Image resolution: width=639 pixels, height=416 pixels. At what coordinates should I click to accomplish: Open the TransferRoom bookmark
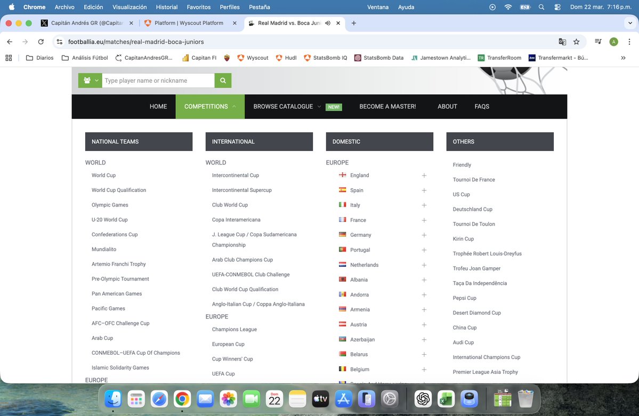point(499,58)
